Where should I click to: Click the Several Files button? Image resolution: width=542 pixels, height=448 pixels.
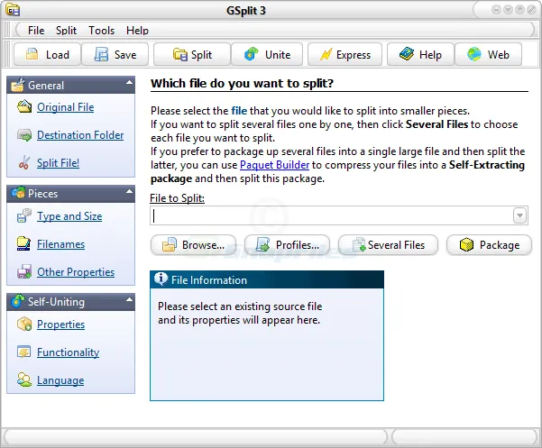pos(388,245)
